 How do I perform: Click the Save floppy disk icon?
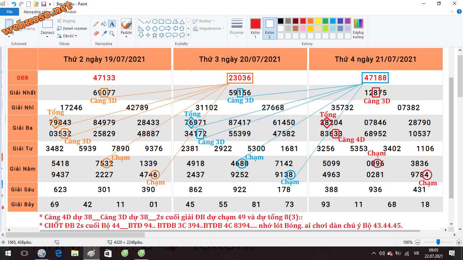tap(43, 4)
